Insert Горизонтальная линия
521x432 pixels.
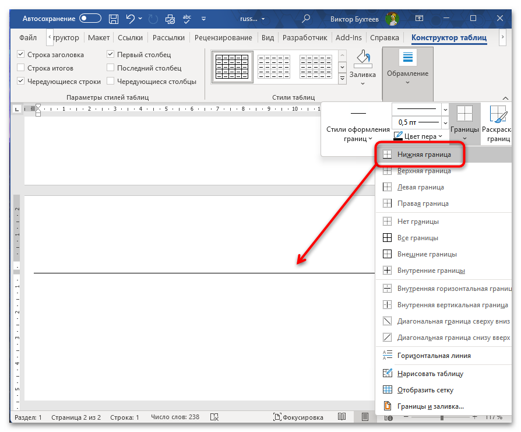pos(443,356)
